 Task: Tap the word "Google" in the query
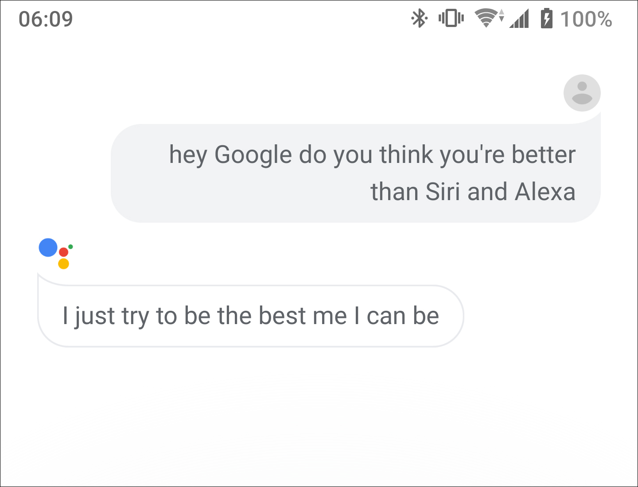(253, 155)
